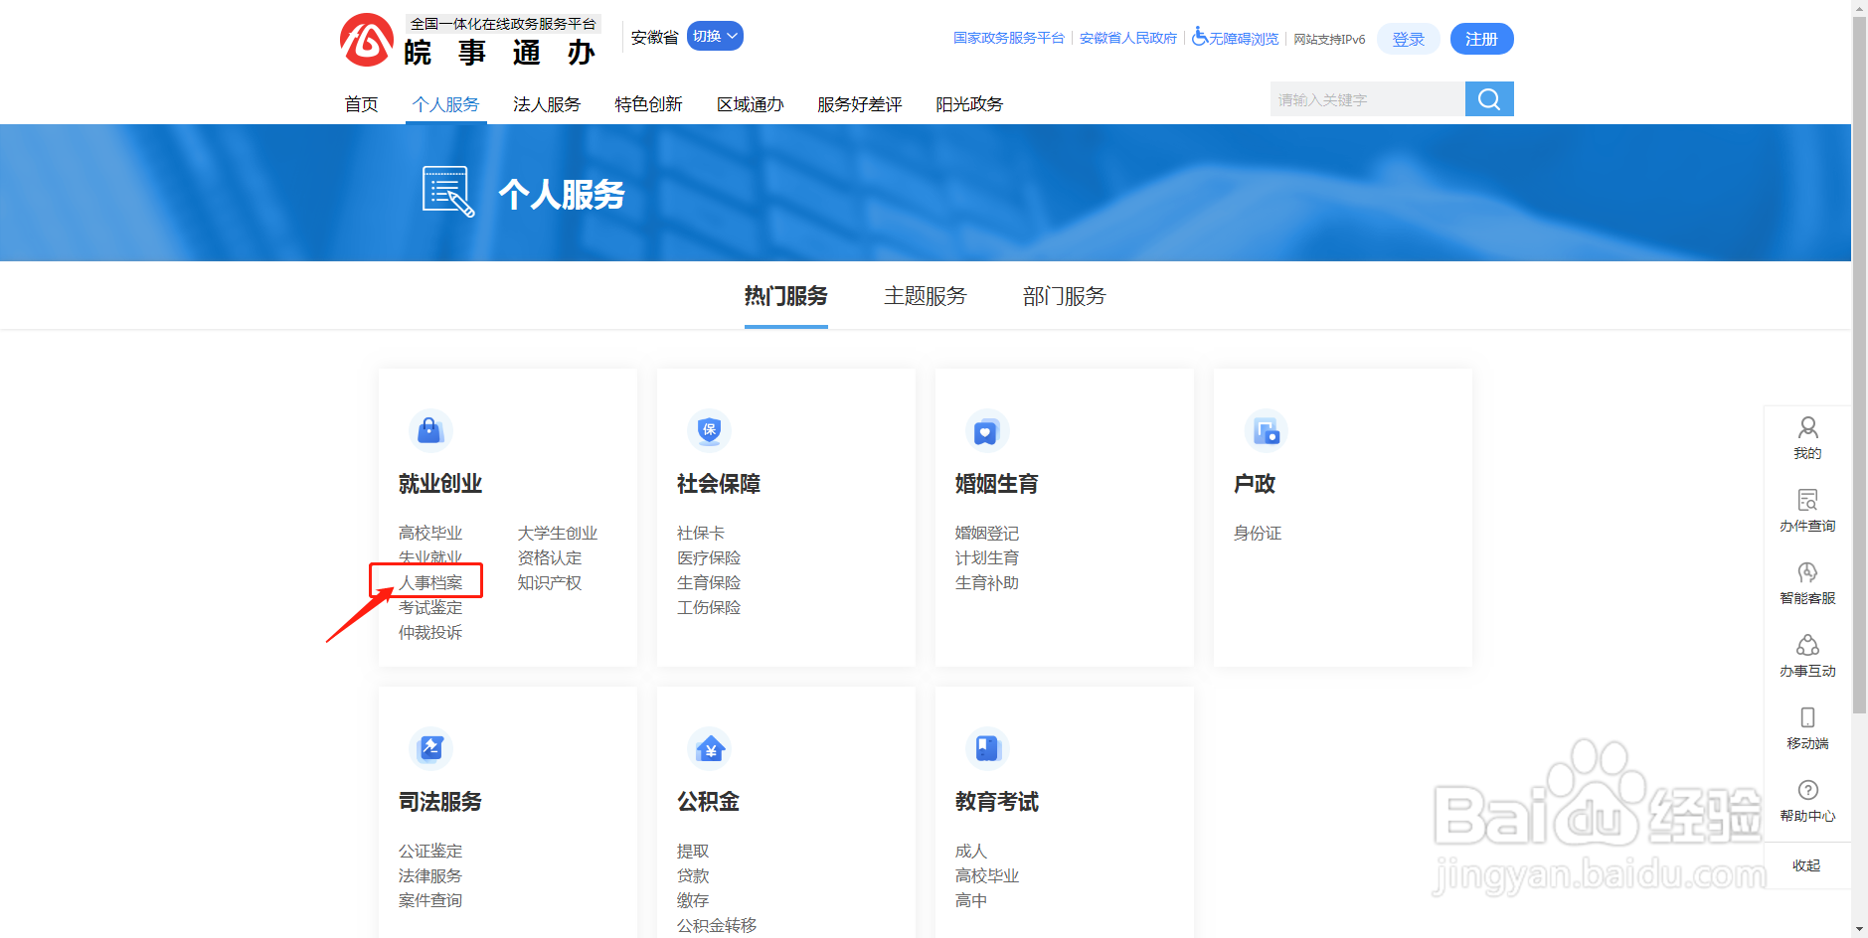Open the 切换 region dropdown
This screenshot has height=938, width=1868.
(x=715, y=36)
